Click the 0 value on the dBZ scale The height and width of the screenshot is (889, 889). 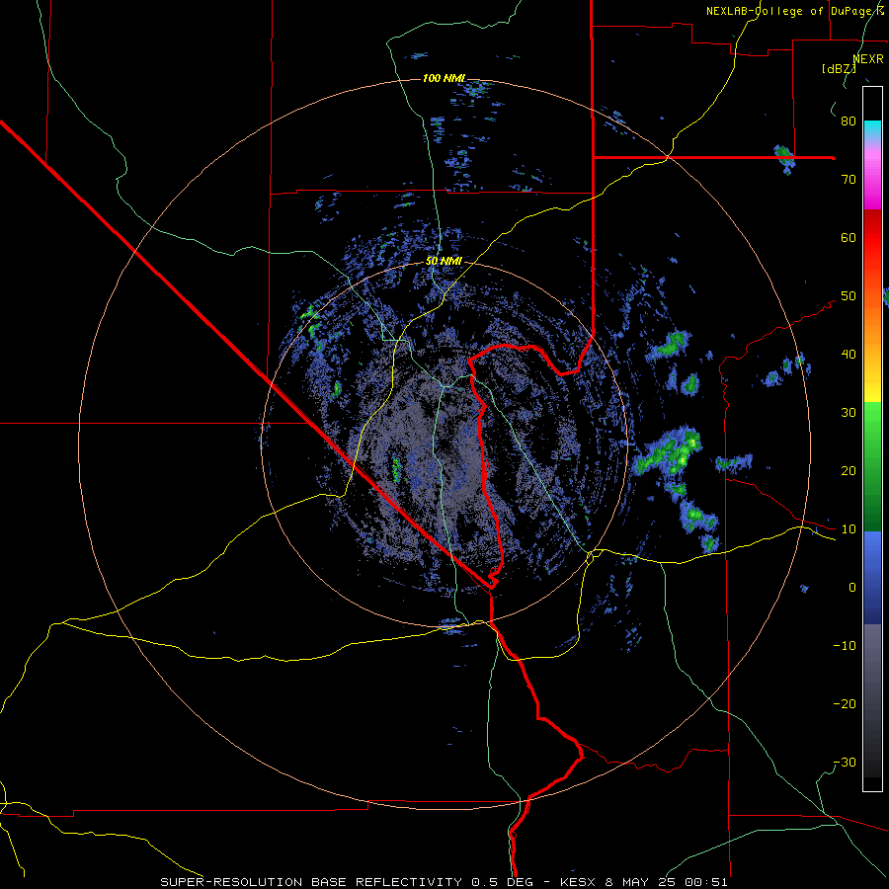(852, 588)
